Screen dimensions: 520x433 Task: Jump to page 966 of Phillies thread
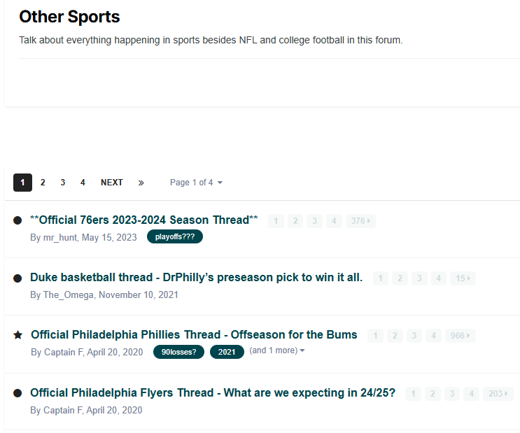(461, 336)
